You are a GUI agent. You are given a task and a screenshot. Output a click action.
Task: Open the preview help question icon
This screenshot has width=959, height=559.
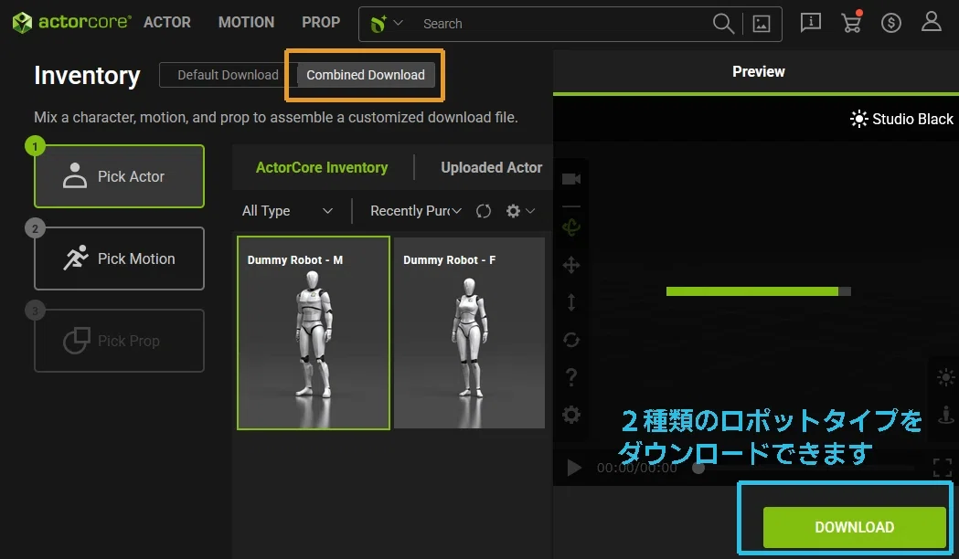[571, 377]
